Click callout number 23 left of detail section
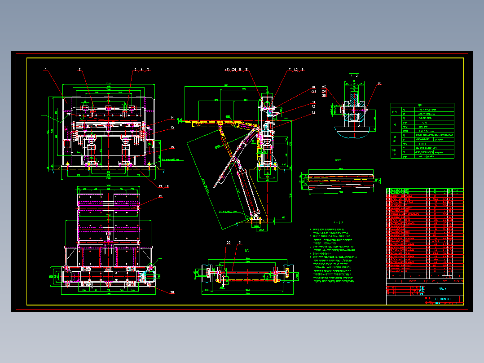This screenshot has width=484, height=363. 324,87
